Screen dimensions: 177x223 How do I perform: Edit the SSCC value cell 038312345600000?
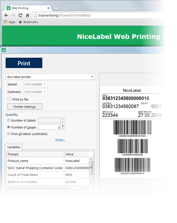(77, 168)
